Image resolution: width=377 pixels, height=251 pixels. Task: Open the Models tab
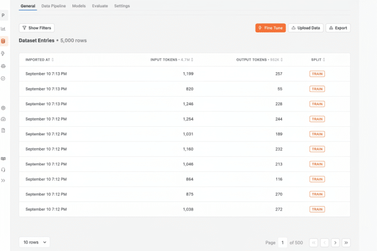click(79, 6)
